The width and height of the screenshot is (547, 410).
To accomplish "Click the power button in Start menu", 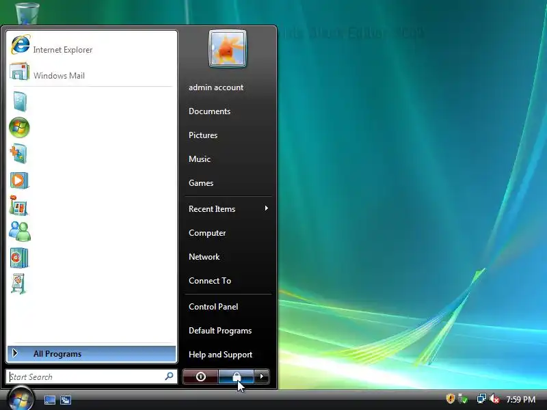I will (x=200, y=377).
